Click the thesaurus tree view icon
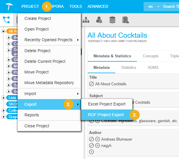 tap(6, 20)
